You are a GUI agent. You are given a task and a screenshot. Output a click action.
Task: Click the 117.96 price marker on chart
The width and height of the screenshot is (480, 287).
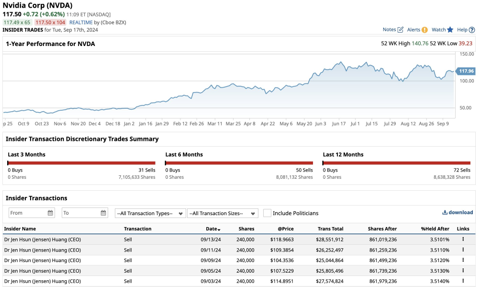pos(466,71)
